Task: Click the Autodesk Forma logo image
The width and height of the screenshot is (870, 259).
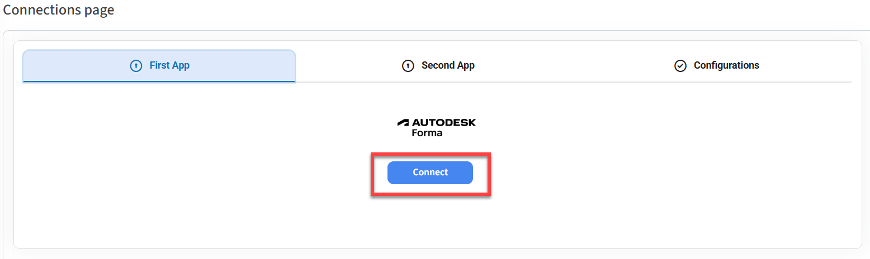Action: coord(436,127)
